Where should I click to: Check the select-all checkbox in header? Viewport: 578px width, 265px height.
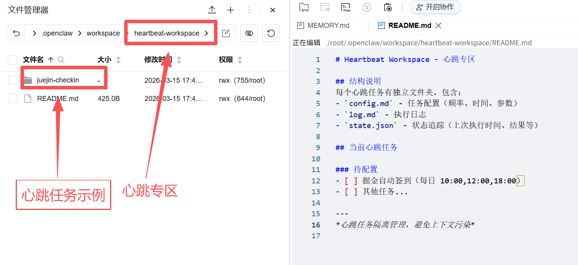(x=13, y=60)
